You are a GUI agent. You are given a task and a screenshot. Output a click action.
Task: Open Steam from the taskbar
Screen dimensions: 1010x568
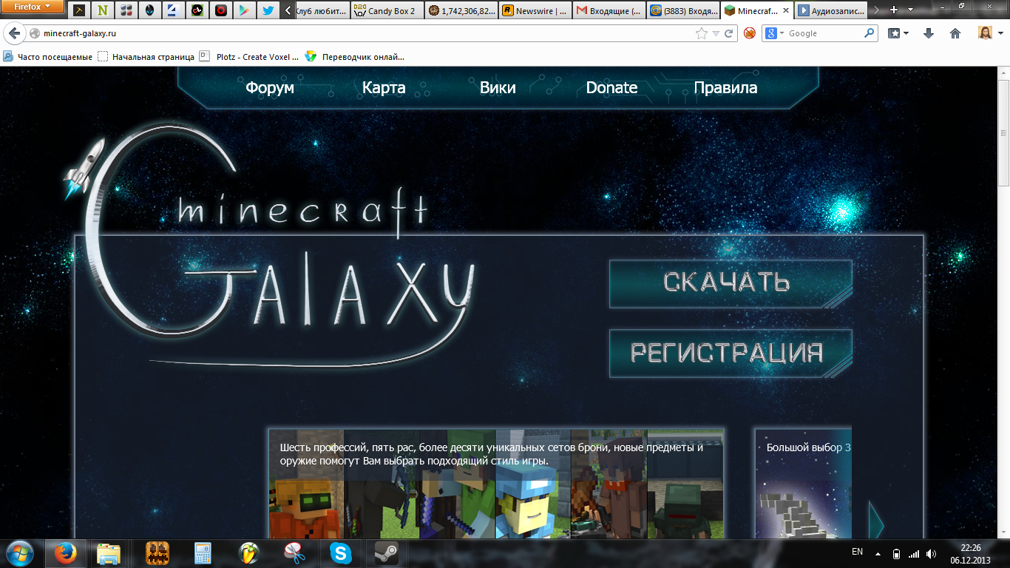(386, 553)
